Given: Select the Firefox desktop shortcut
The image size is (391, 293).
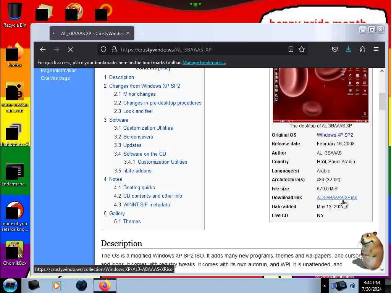Looking at the screenshot, I should click(x=15, y=55).
